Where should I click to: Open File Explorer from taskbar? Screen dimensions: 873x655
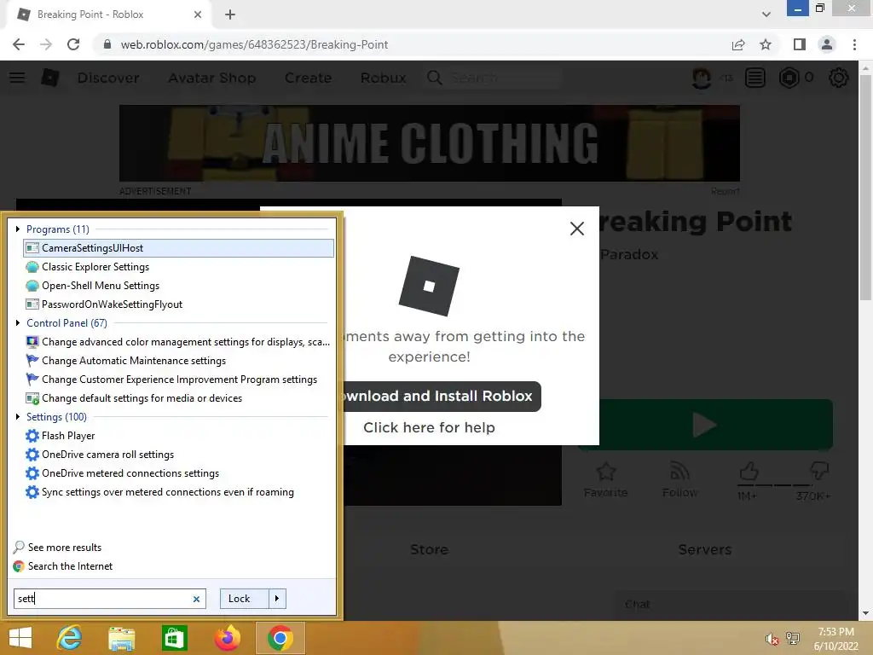click(121, 638)
